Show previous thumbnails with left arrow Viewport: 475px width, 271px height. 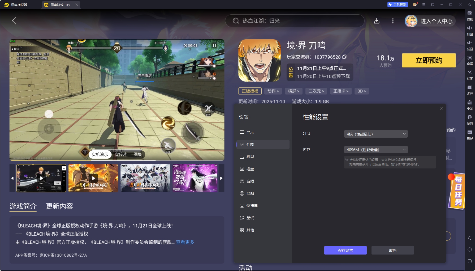[x=12, y=178]
